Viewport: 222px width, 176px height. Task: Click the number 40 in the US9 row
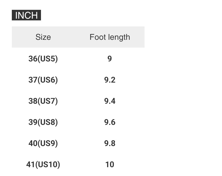click(x=33, y=143)
